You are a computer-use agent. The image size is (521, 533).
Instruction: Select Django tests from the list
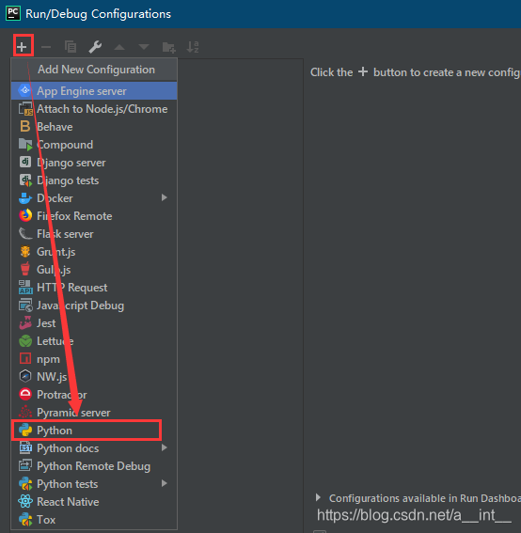94,180
